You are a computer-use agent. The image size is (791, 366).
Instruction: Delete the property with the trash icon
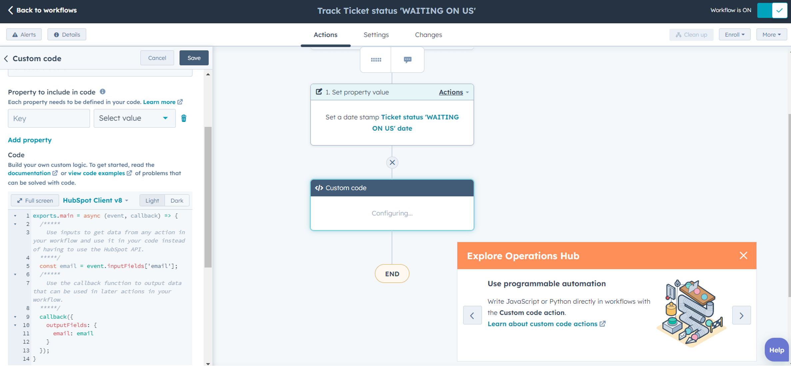(184, 118)
